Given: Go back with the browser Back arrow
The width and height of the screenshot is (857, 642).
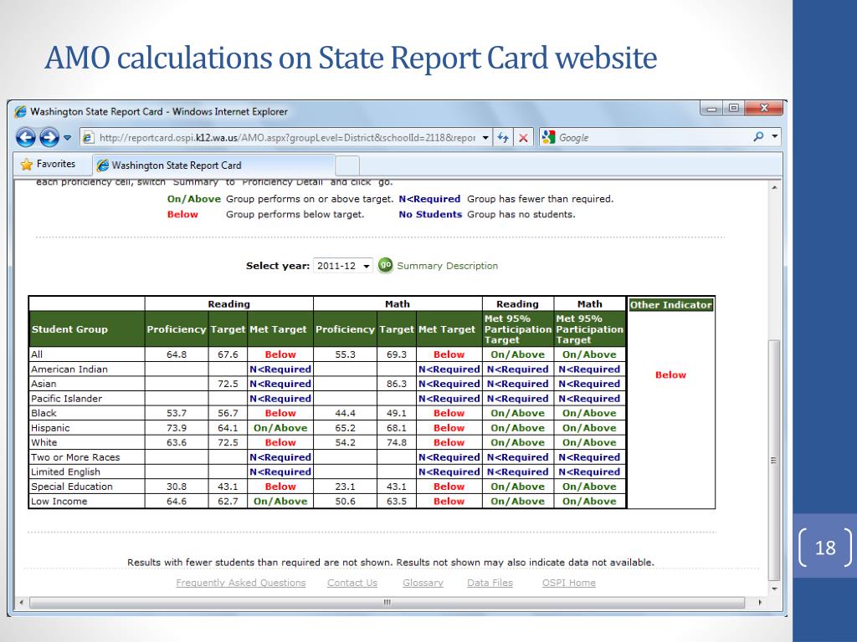Looking at the screenshot, I should tap(26, 138).
